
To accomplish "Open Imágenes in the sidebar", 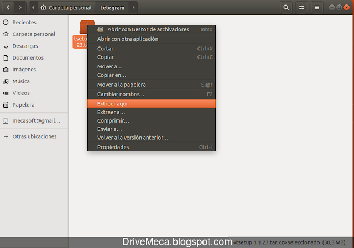I will [34, 70].
